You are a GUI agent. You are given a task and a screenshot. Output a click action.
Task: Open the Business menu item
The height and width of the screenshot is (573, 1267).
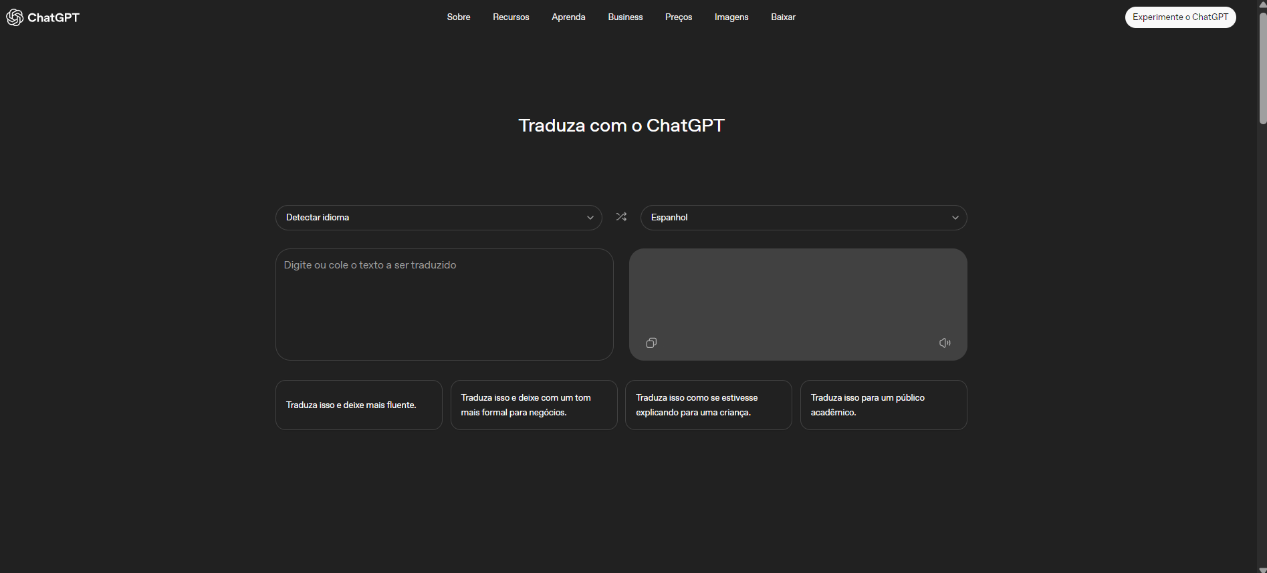[625, 17]
